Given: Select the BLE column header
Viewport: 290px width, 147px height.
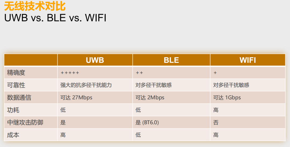Looking at the screenshot, I should click(x=171, y=60).
